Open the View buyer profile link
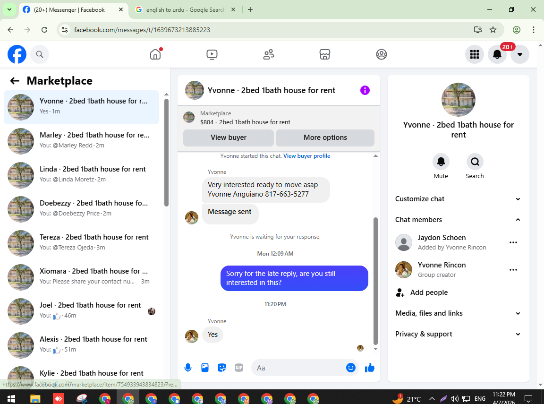This screenshot has width=544, height=404. pos(306,156)
